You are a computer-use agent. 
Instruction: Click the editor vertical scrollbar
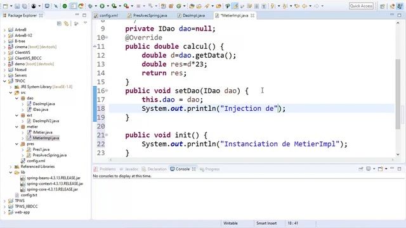tap(398, 94)
